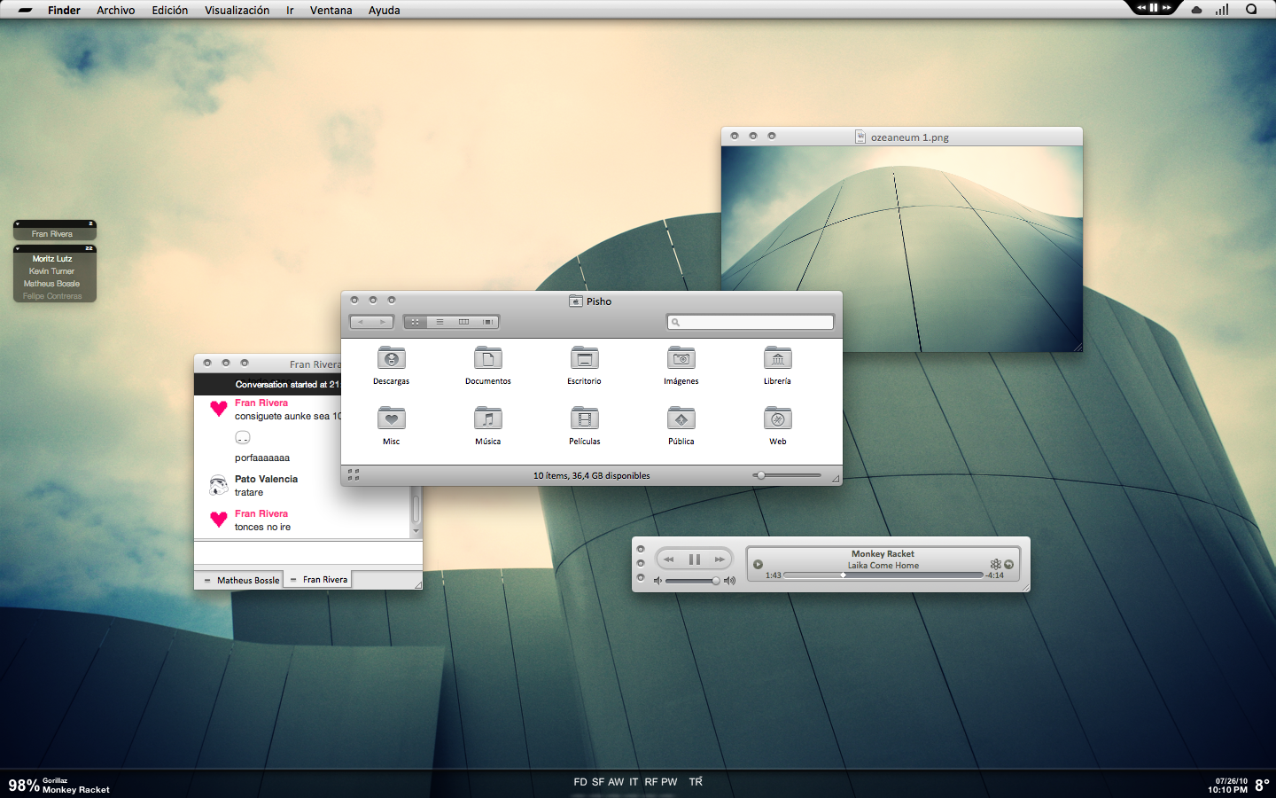Switch Finder to column view
This screenshot has height=798, width=1276.
pyautogui.click(x=463, y=322)
